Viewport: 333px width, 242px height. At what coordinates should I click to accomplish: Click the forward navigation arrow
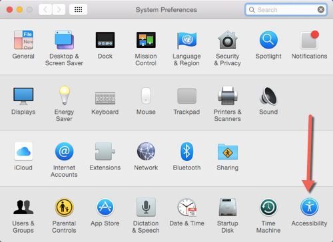tap(59, 10)
